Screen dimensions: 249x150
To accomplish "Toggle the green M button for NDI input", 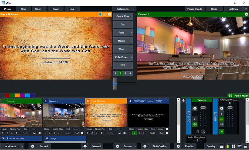I will tap(222, 131).
